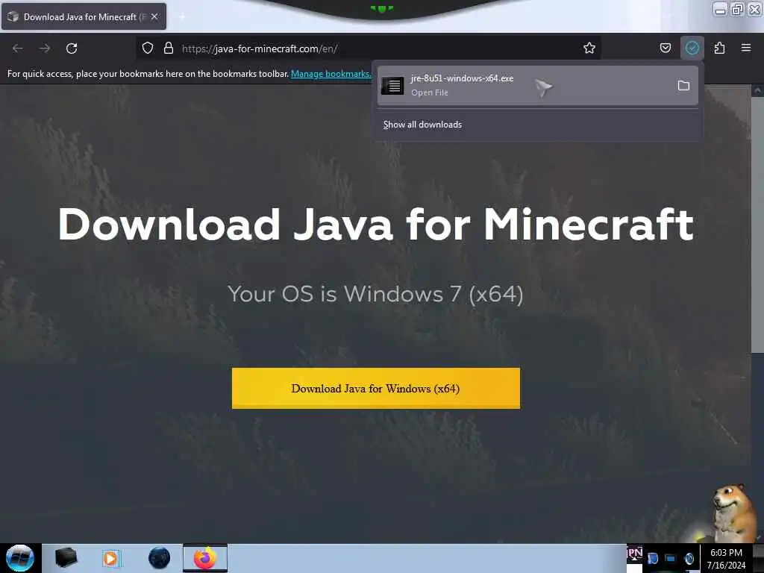
Task: Open the black folder taskbar icon
Action: (x=66, y=558)
